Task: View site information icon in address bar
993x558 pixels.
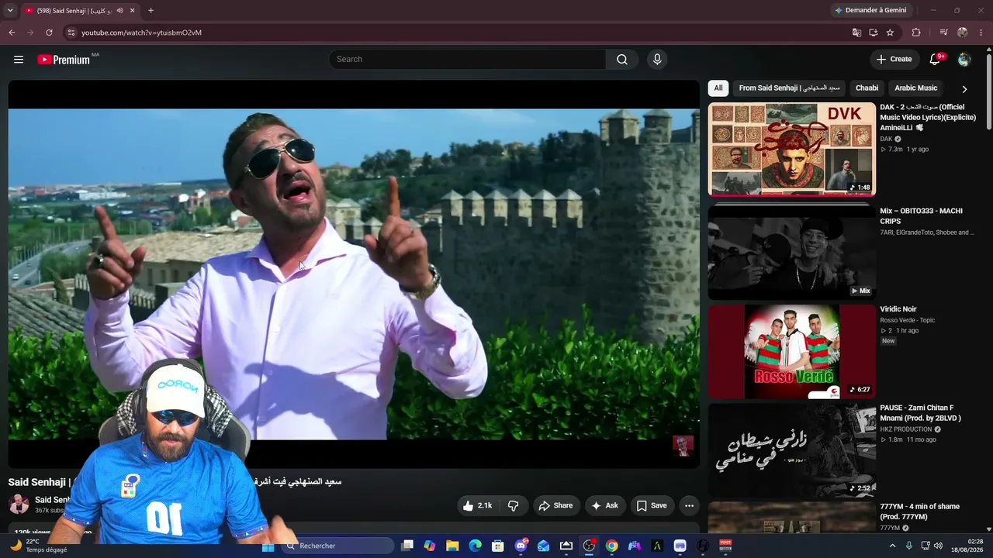Action: [x=71, y=33]
